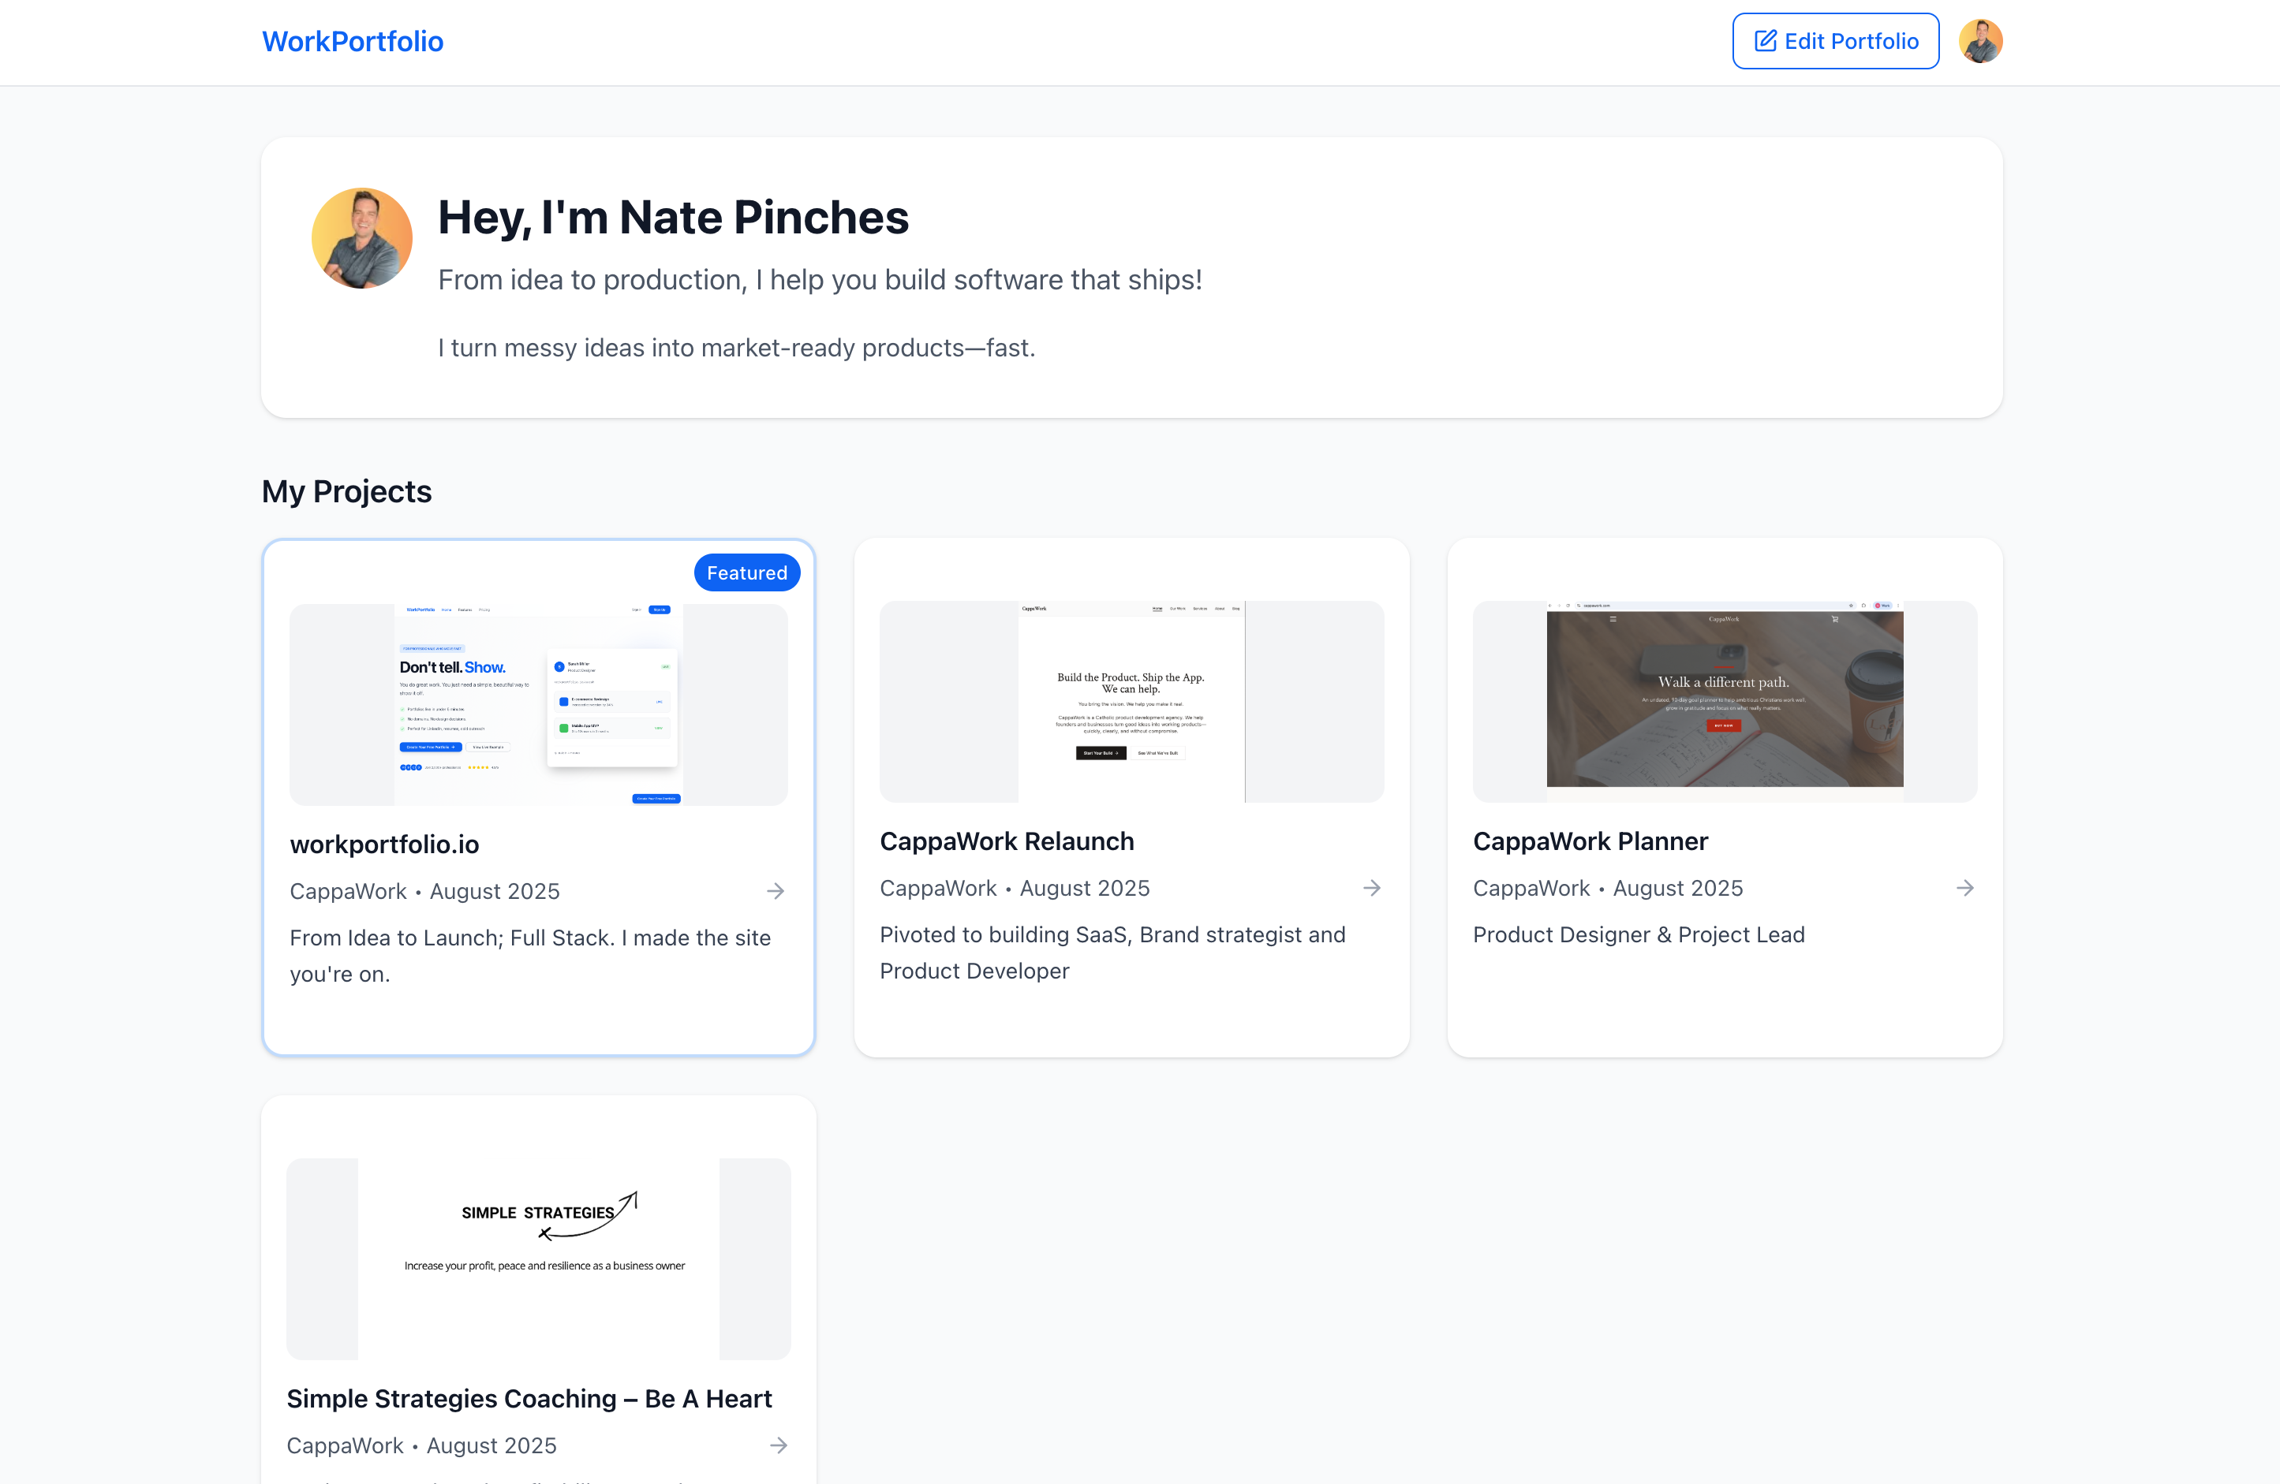Click the CappaWork Relaunch preview thumbnail
The image size is (2280, 1484).
point(1131,702)
